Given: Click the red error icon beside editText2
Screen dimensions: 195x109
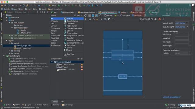Looking at the screenshot, I should (82, 67).
